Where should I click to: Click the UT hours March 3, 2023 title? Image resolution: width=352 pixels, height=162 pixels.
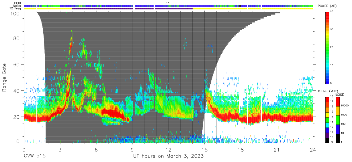[168, 156]
